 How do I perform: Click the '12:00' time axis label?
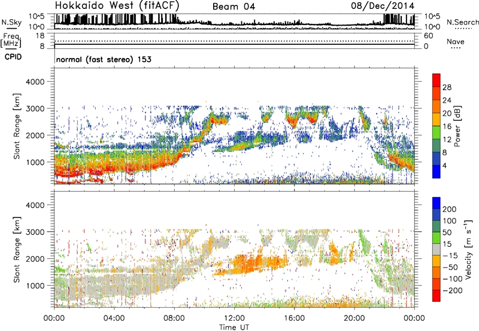(234, 318)
